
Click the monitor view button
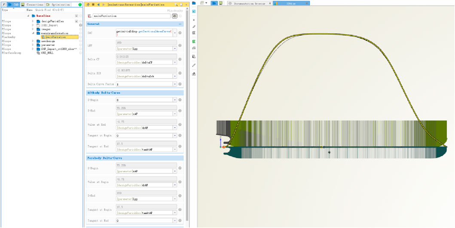coord(220,3)
